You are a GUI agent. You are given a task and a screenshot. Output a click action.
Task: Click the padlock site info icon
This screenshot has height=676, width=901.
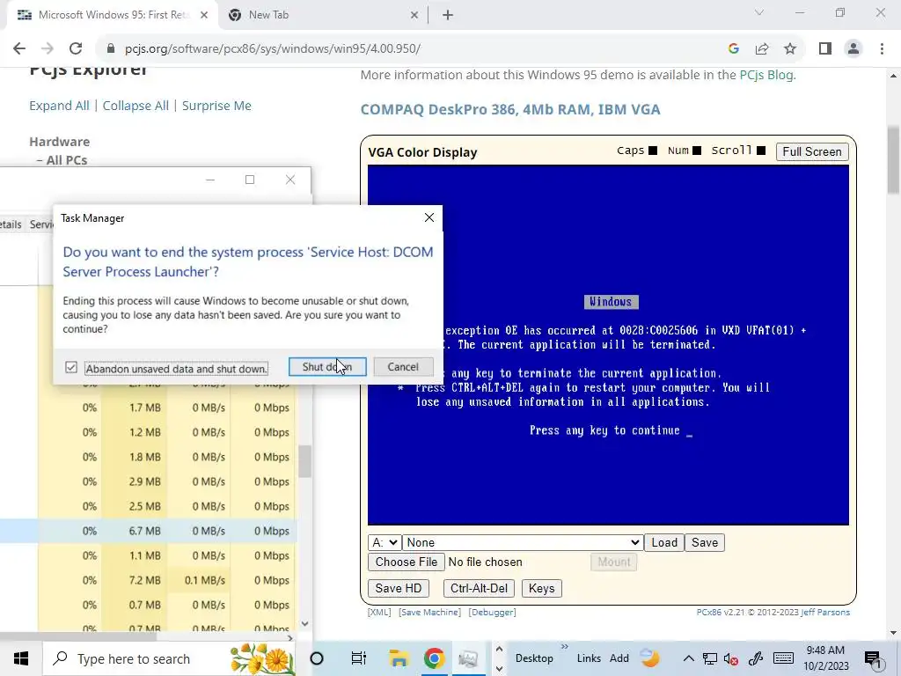point(111,48)
